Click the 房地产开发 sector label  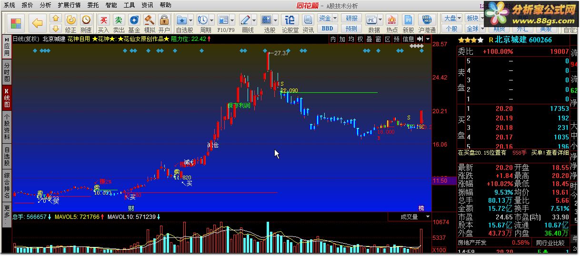coord(472,243)
